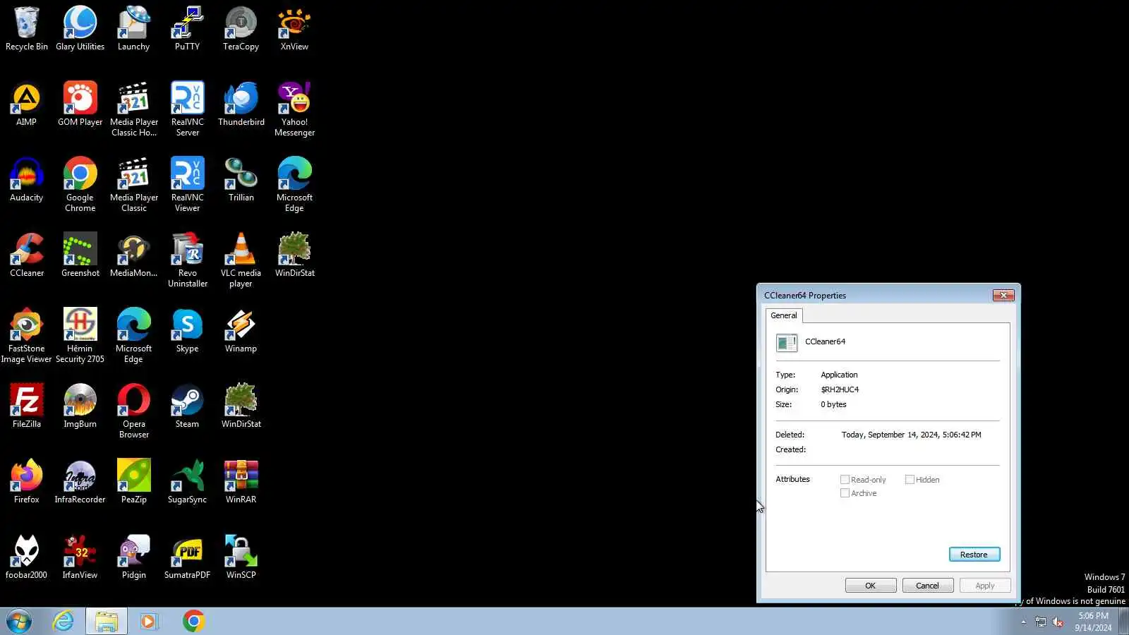Switch to the General tab

(783, 315)
